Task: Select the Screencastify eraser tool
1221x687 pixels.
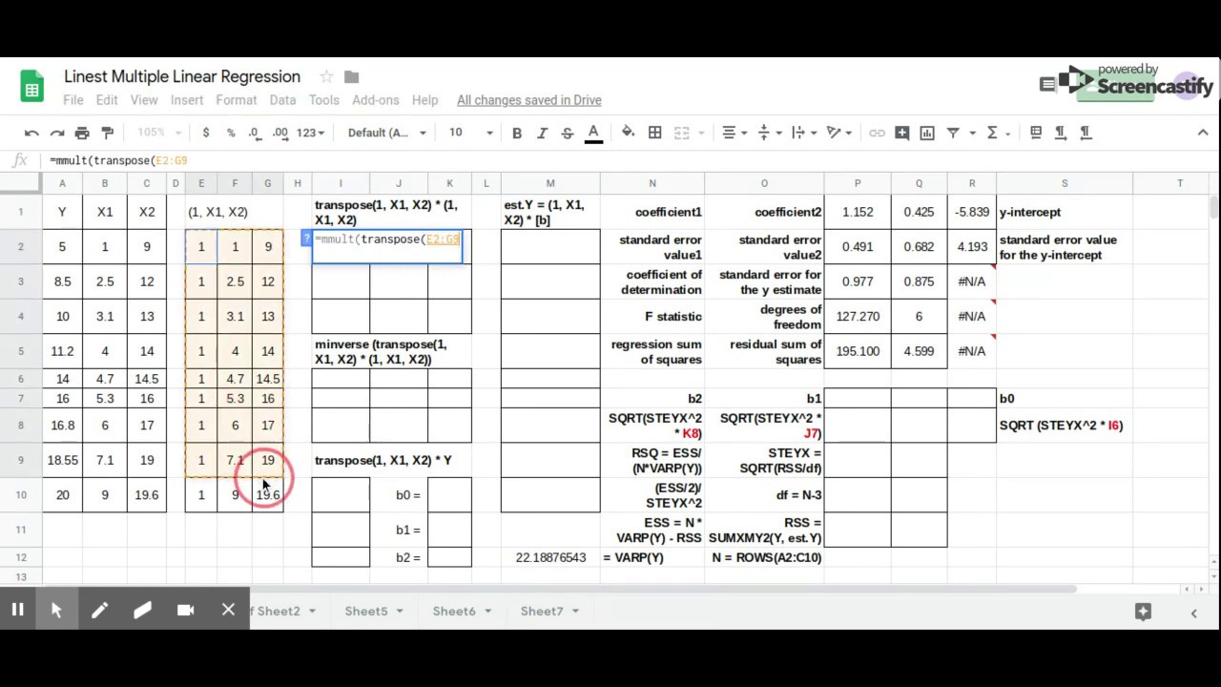Action: pos(142,611)
